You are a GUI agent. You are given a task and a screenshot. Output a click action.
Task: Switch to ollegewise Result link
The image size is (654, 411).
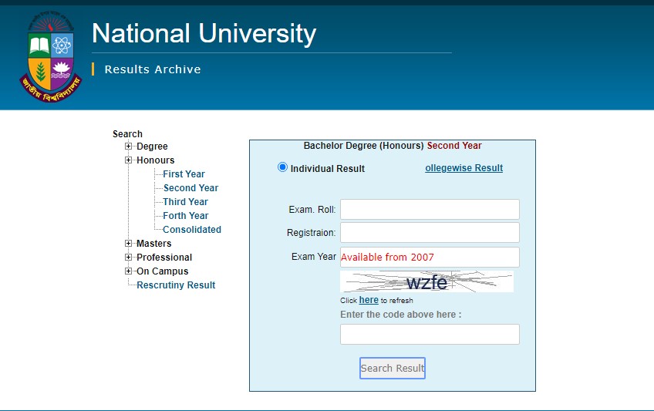click(x=464, y=168)
